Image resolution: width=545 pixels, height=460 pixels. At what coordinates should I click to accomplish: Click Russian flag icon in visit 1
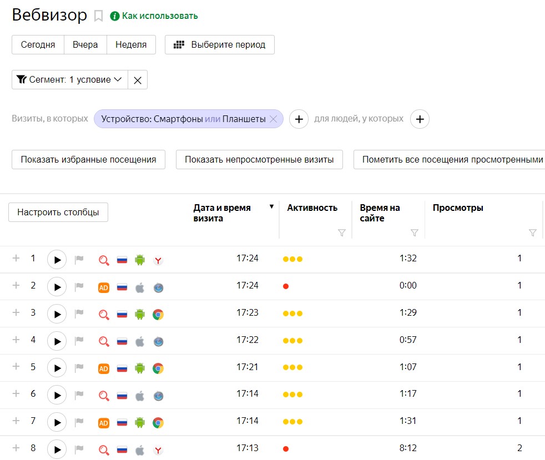point(122,260)
